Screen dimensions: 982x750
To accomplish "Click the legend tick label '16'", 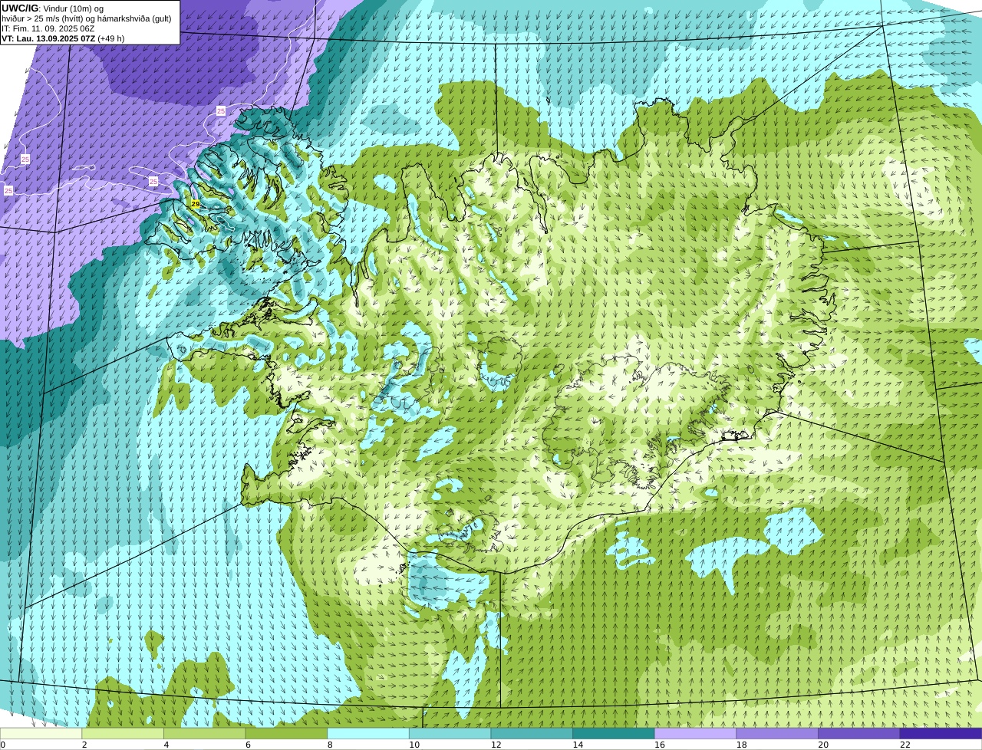I will [660, 745].
